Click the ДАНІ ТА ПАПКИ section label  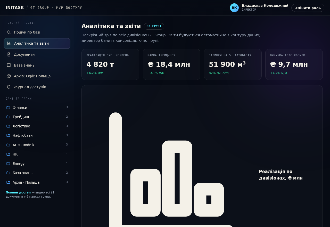point(19,99)
